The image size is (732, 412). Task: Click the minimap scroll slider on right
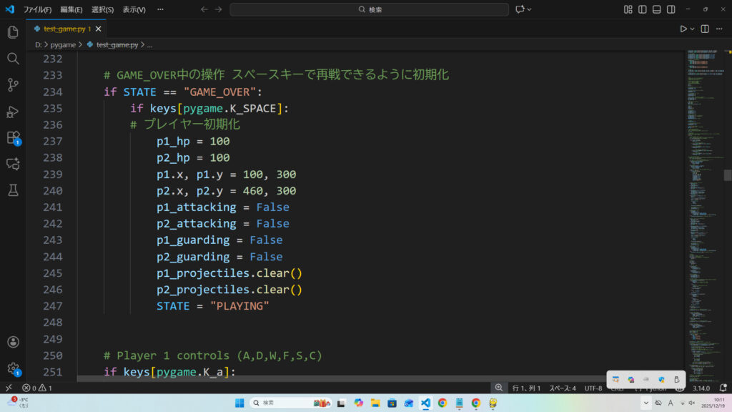point(727,175)
